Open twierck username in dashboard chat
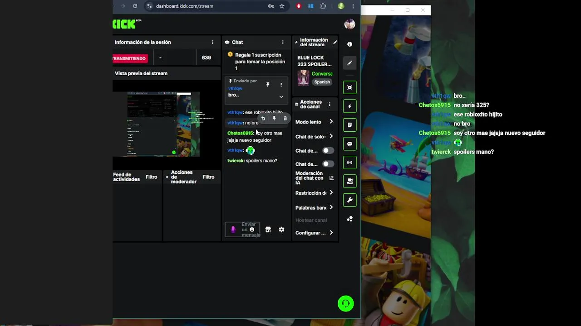This screenshot has height=326, width=581. pos(236,161)
